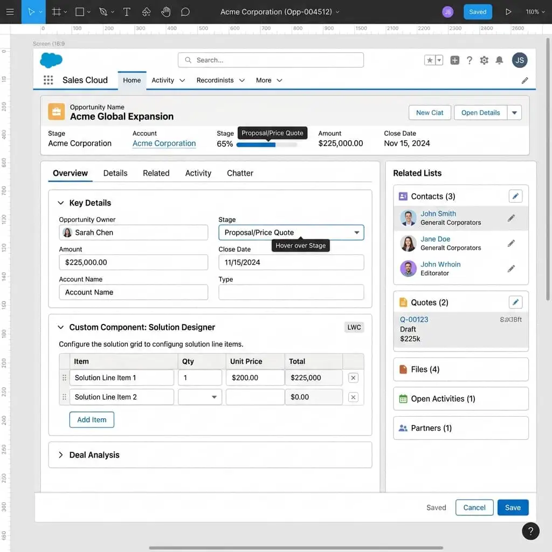Open the file title dropdown chevron
Screen dimensions: 552x552
click(x=337, y=12)
